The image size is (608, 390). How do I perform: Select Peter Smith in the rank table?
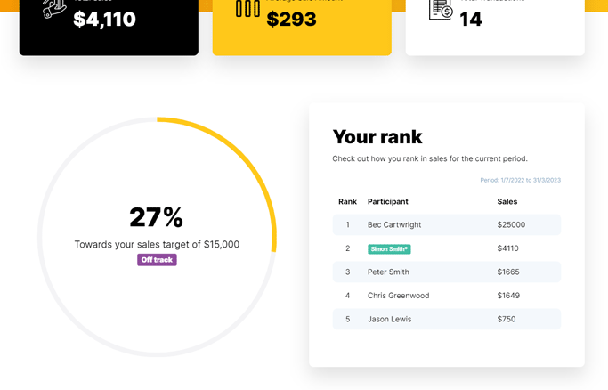[x=388, y=272]
